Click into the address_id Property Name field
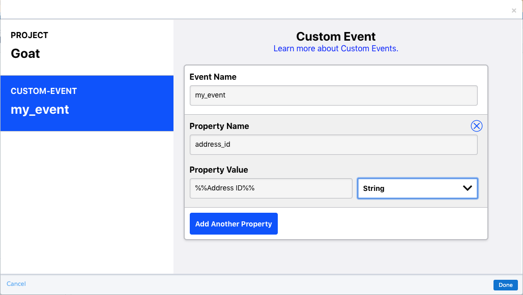The image size is (523, 295). point(334,145)
